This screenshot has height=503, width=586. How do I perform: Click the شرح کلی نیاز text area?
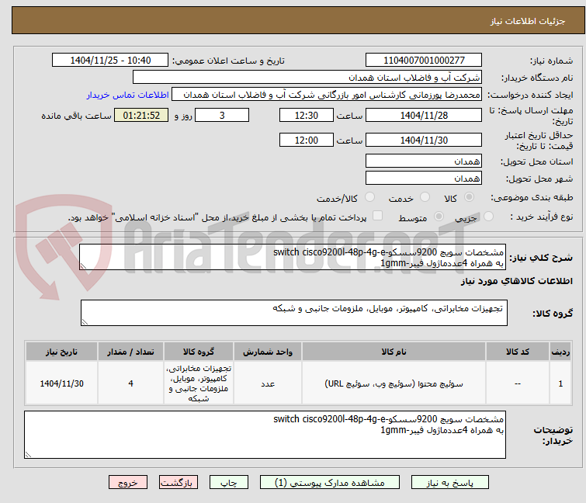(293, 257)
